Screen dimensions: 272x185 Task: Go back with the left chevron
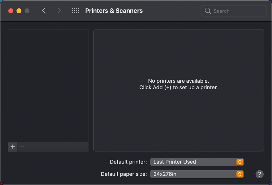click(x=44, y=11)
